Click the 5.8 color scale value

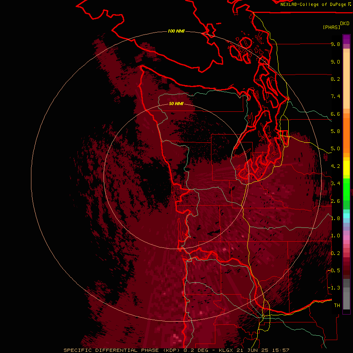point(335,131)
